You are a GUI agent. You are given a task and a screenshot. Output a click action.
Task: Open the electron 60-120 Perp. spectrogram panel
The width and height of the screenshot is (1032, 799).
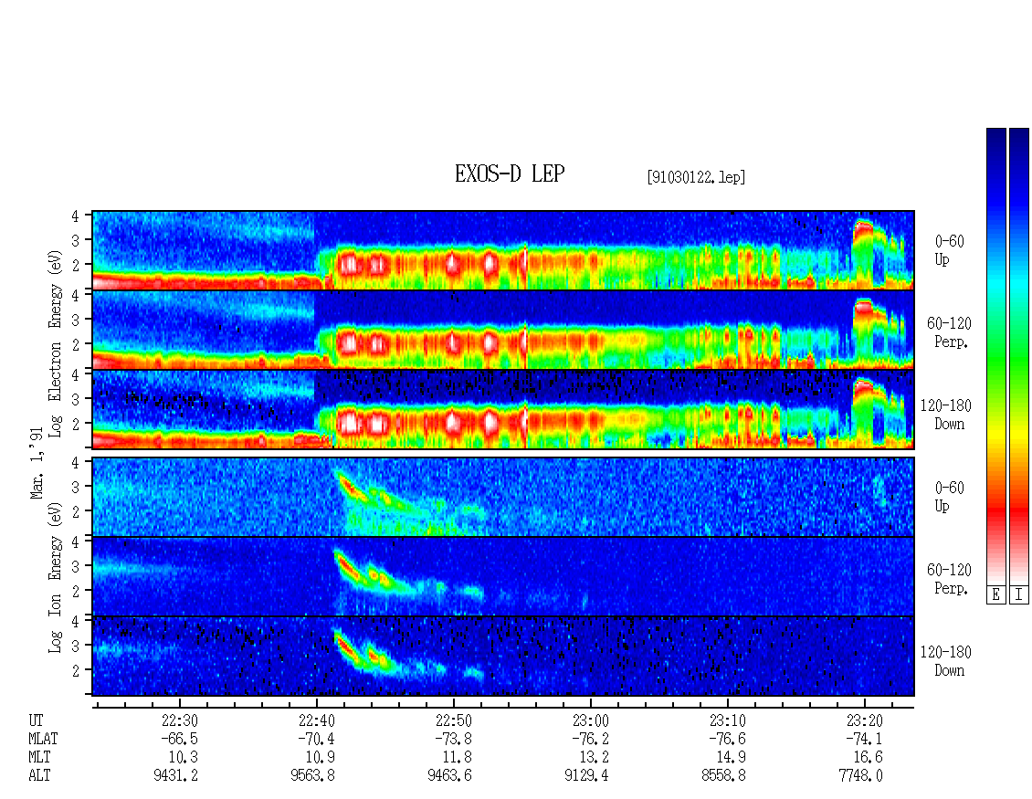pos(503,330)
